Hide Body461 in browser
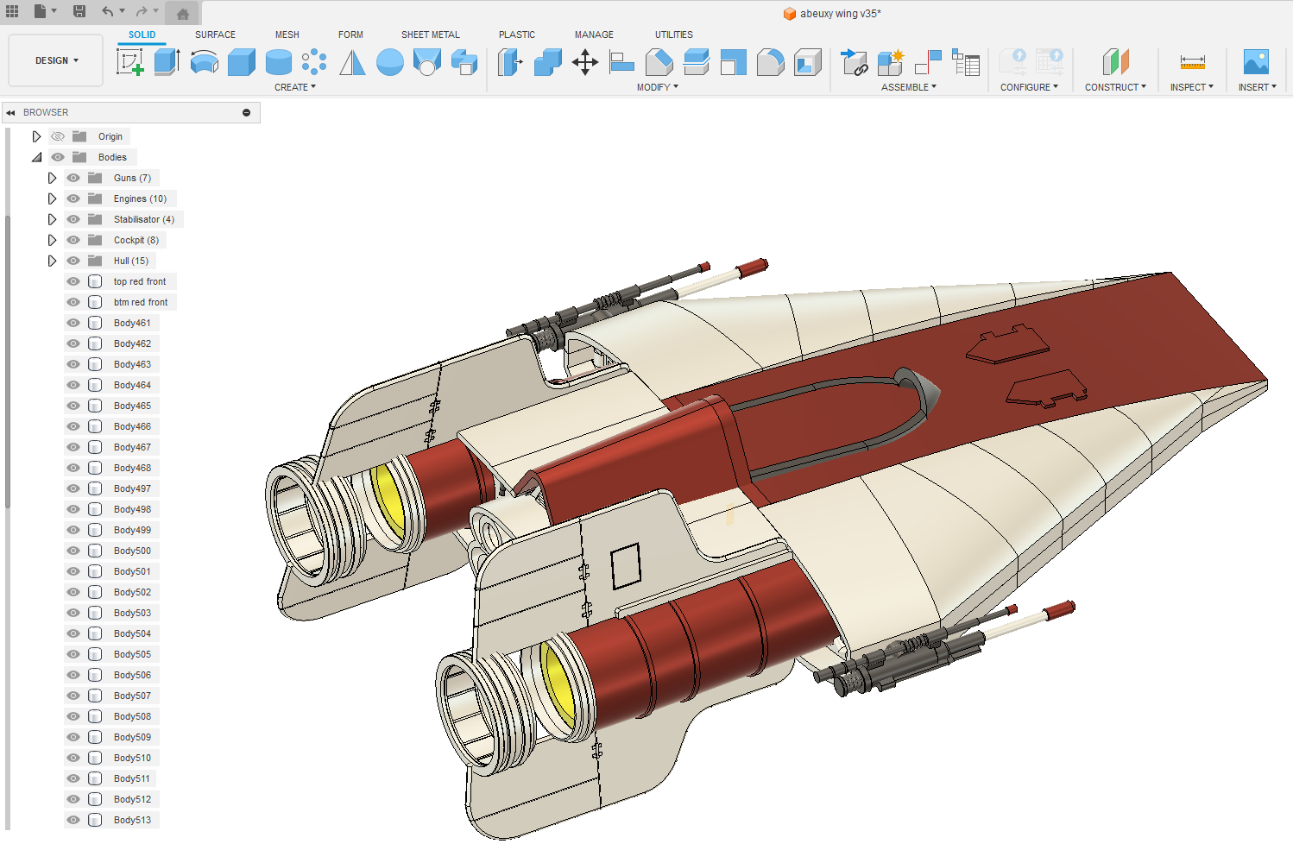 73,323
